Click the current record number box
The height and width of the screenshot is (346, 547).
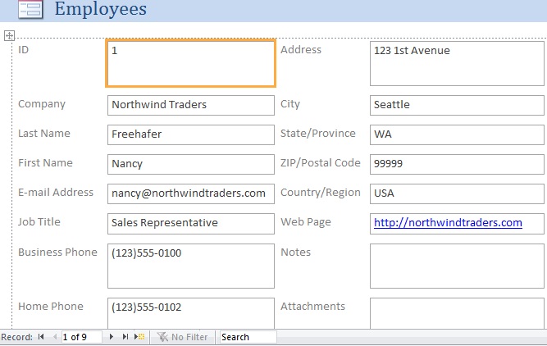pos(82,337)
